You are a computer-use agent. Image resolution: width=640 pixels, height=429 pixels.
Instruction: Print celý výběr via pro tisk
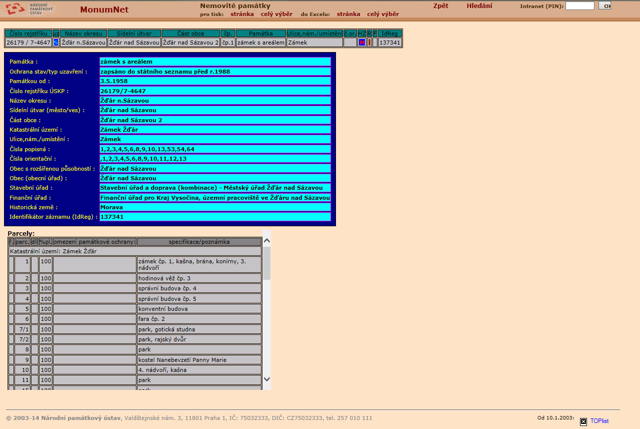coord(276,14)
